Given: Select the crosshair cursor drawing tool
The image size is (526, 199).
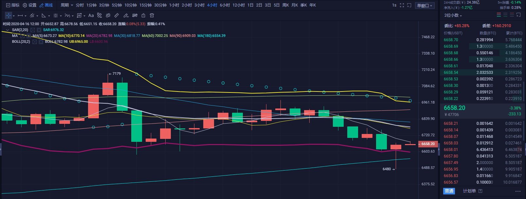Looking at the screenshot, I should (9, 15).
